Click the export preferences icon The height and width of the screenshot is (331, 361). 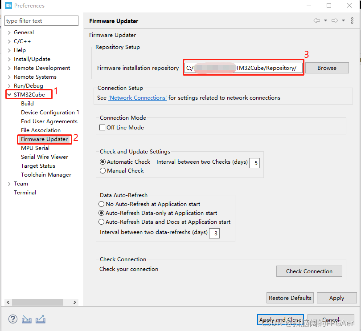41,319
